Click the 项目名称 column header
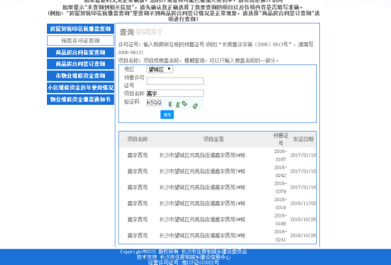Image resolution: width=391 pixels, height=265 pixels. click(x=138, y=139)
